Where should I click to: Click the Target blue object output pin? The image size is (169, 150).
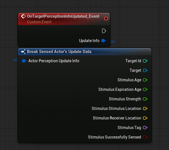pos(145,70)
